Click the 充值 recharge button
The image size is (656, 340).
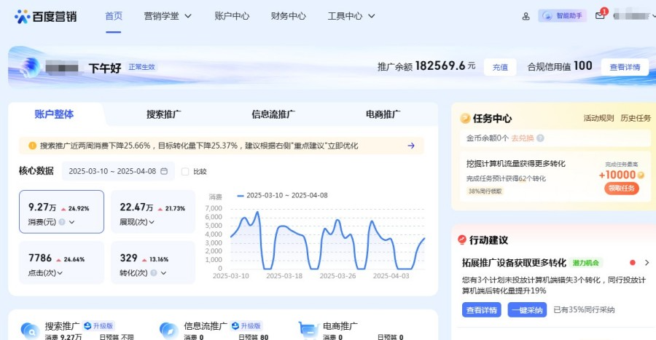point(500,67)
